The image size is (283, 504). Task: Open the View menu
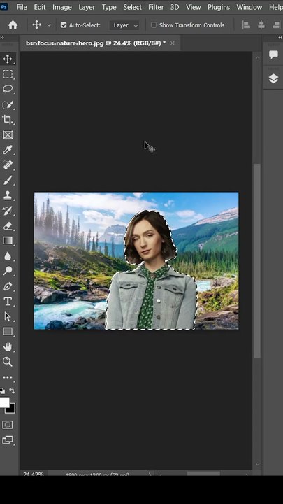coord(194,7)
